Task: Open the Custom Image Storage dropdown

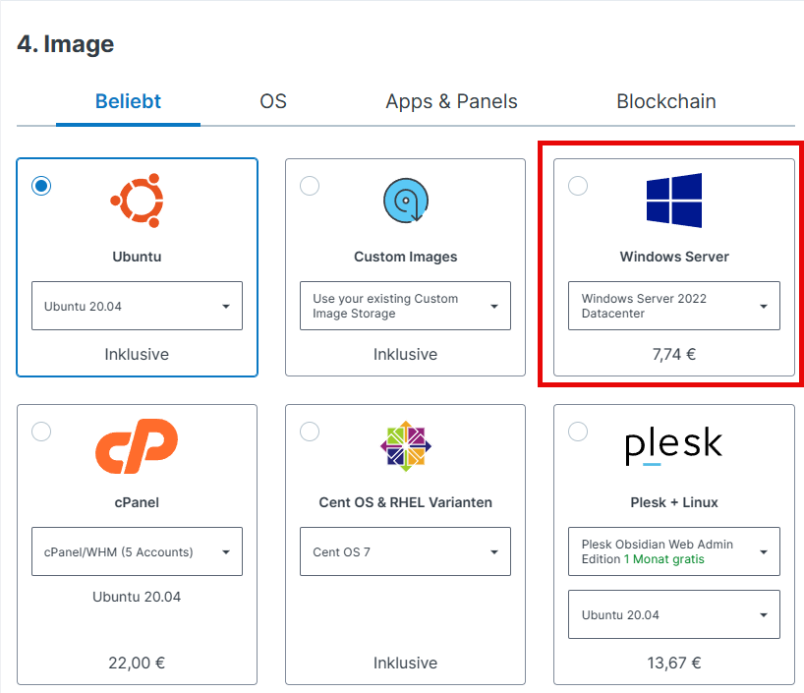Action: pos(405,306)
